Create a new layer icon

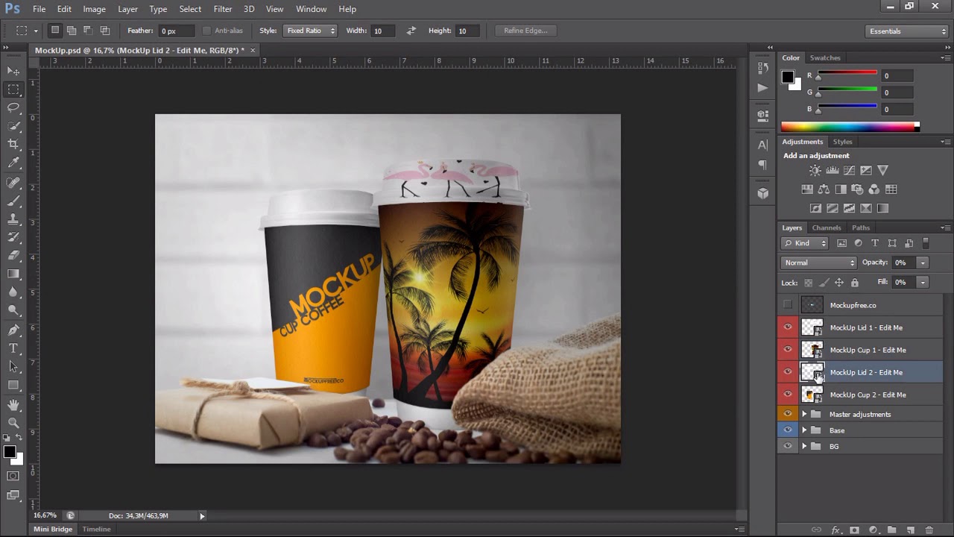click(x=910, y=530)
